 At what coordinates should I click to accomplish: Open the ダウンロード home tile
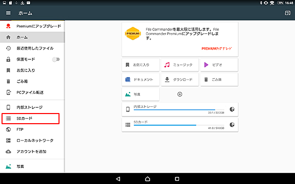(180, 80)
